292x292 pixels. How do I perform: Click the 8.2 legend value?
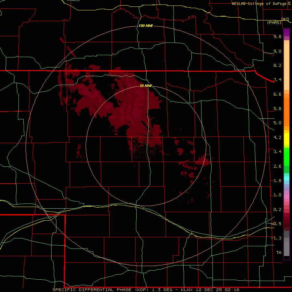click(277, 65)
